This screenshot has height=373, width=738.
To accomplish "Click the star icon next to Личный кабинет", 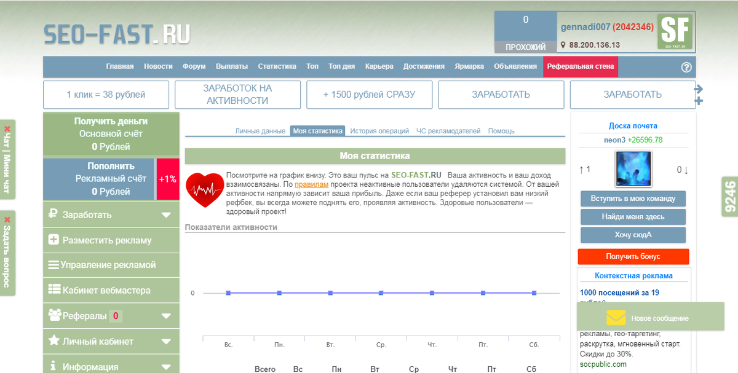I will tap(54, 340).
